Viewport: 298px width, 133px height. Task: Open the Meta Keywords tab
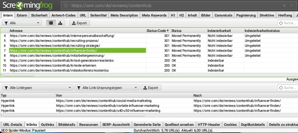154,15
